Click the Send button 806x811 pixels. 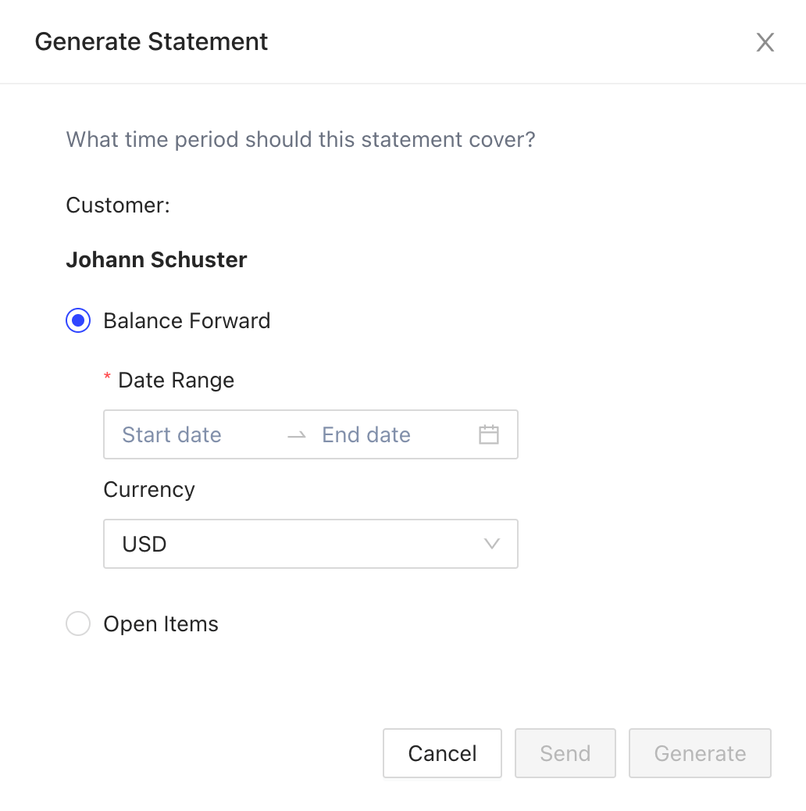(565, 753)
